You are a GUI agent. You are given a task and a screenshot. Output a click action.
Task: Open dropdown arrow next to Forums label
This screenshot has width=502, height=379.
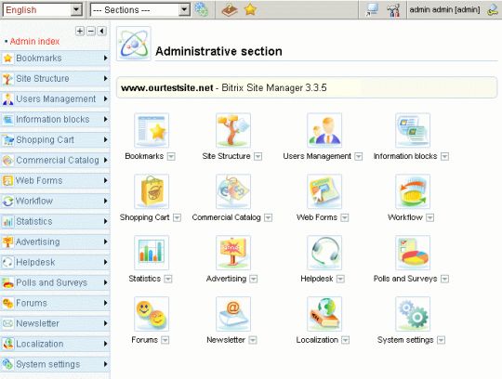coord(165,340)
